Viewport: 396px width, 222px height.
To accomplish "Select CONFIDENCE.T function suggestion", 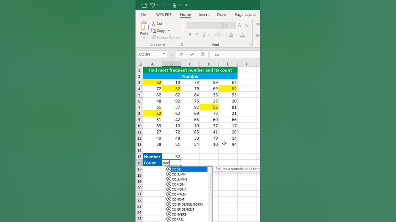I will [x=187, y=209].
